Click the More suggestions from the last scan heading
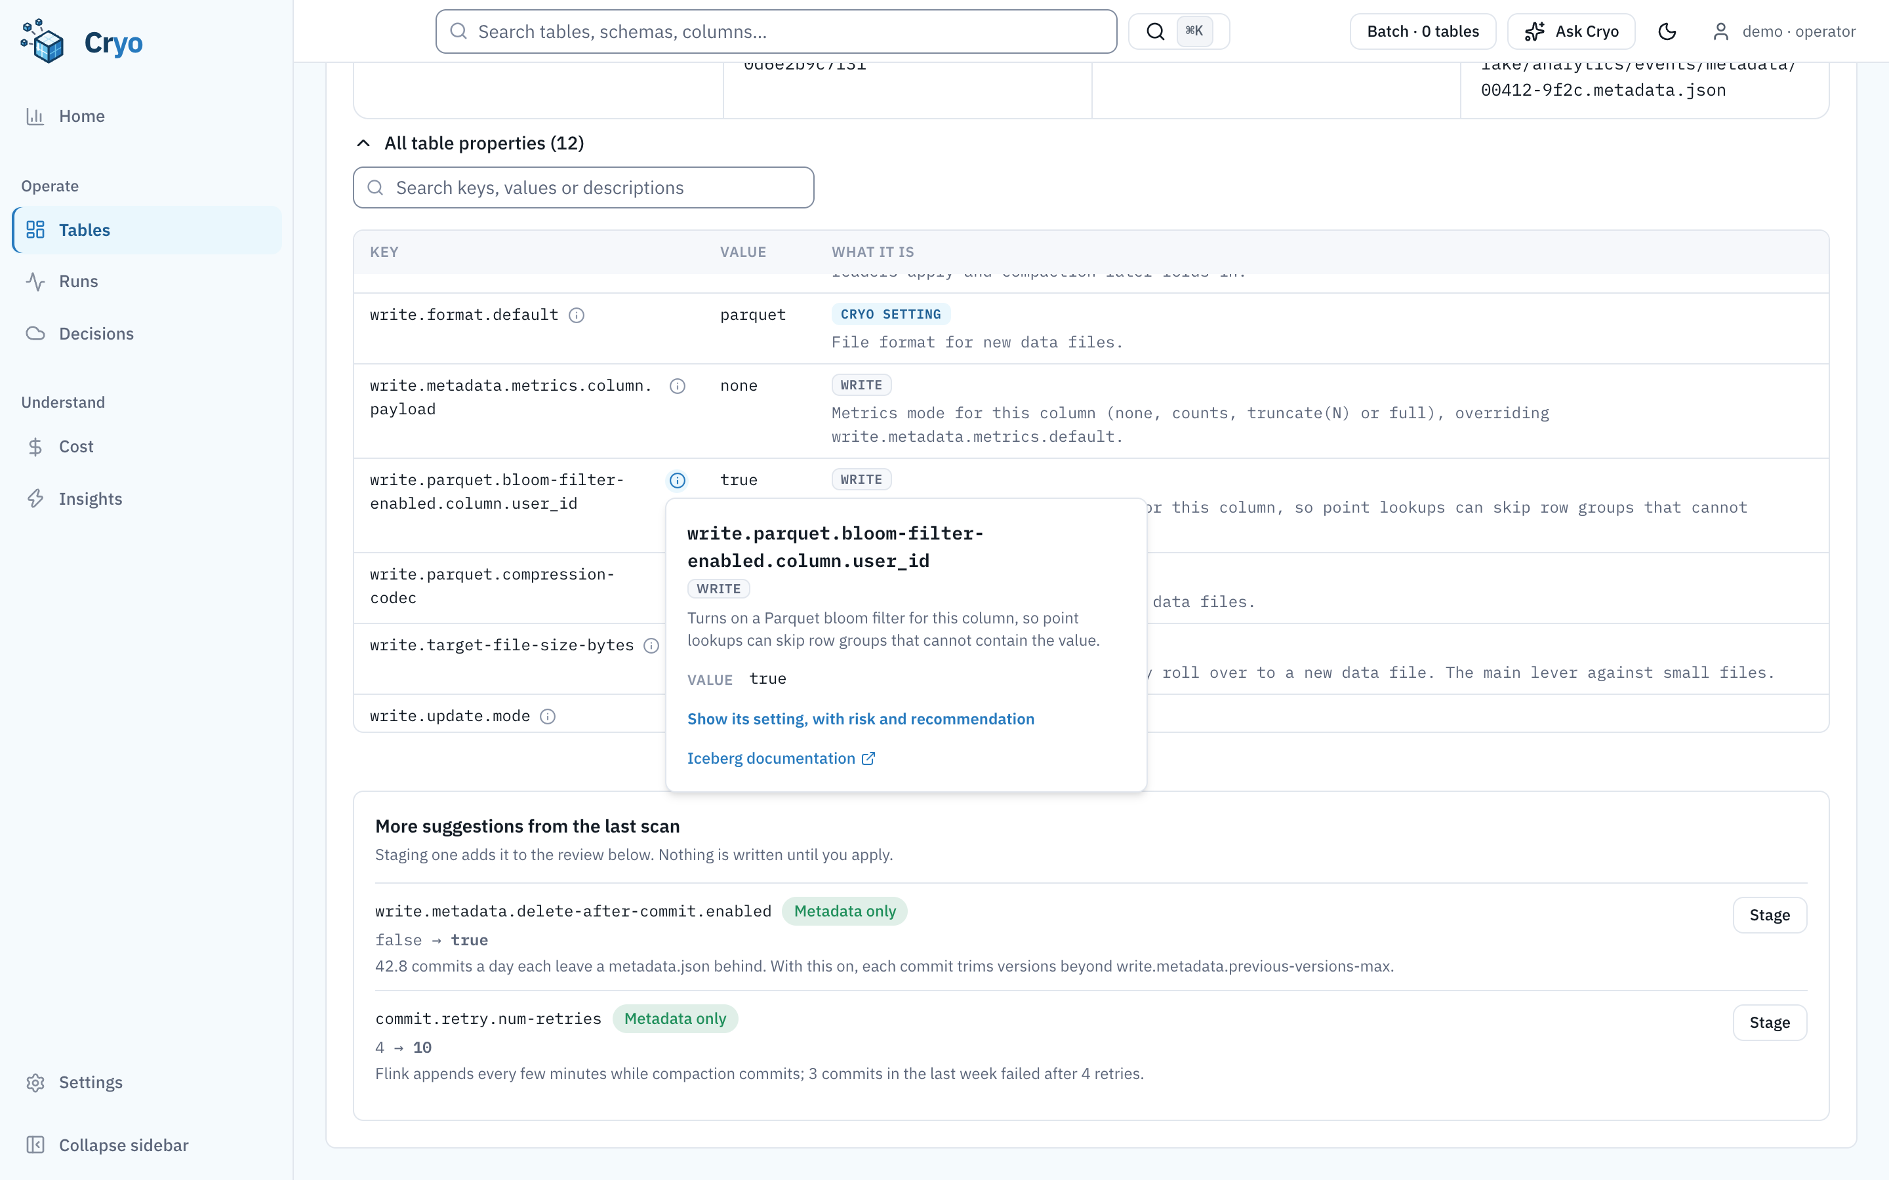The height and width of the screenshot is (1180, 1889). 527,826
